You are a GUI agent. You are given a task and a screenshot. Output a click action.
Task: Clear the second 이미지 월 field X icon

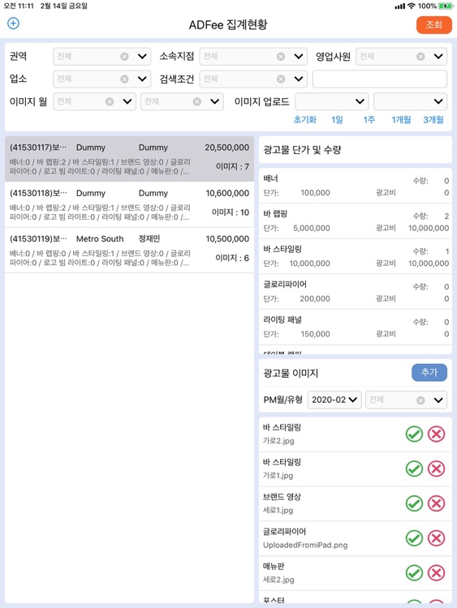197,101
